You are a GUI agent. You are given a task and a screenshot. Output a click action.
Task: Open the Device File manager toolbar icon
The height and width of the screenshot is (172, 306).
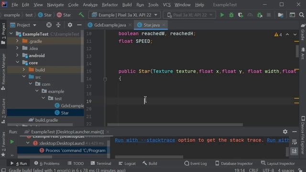coord(281,15)
